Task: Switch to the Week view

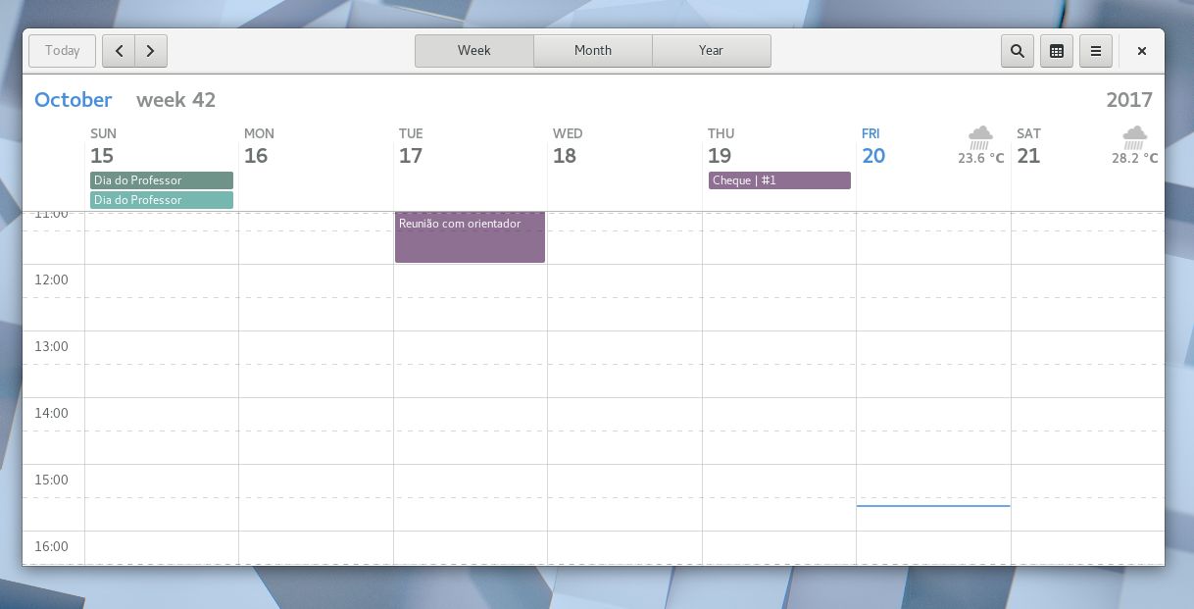Action: tap(474, 51)
